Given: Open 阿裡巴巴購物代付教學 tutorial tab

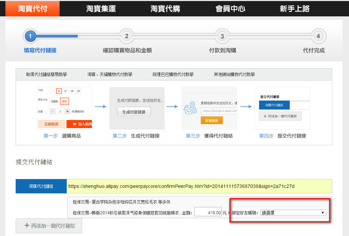Looking at the screenshot, I should point(173,74).
